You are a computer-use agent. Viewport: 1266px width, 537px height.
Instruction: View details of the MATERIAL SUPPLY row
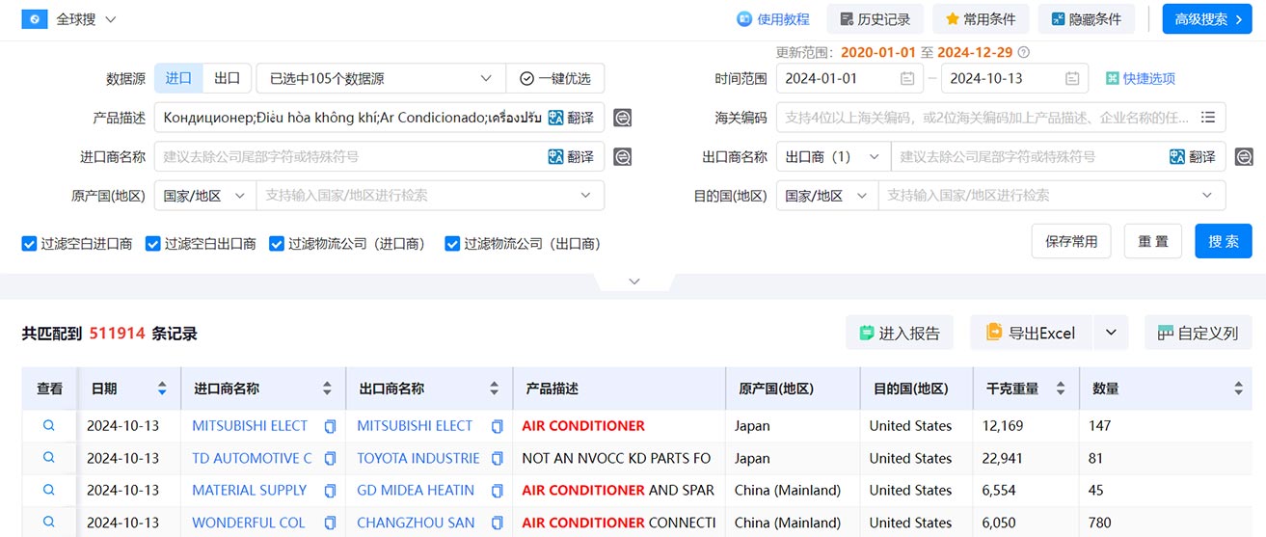pyautogui.click(x=49, y=490)
